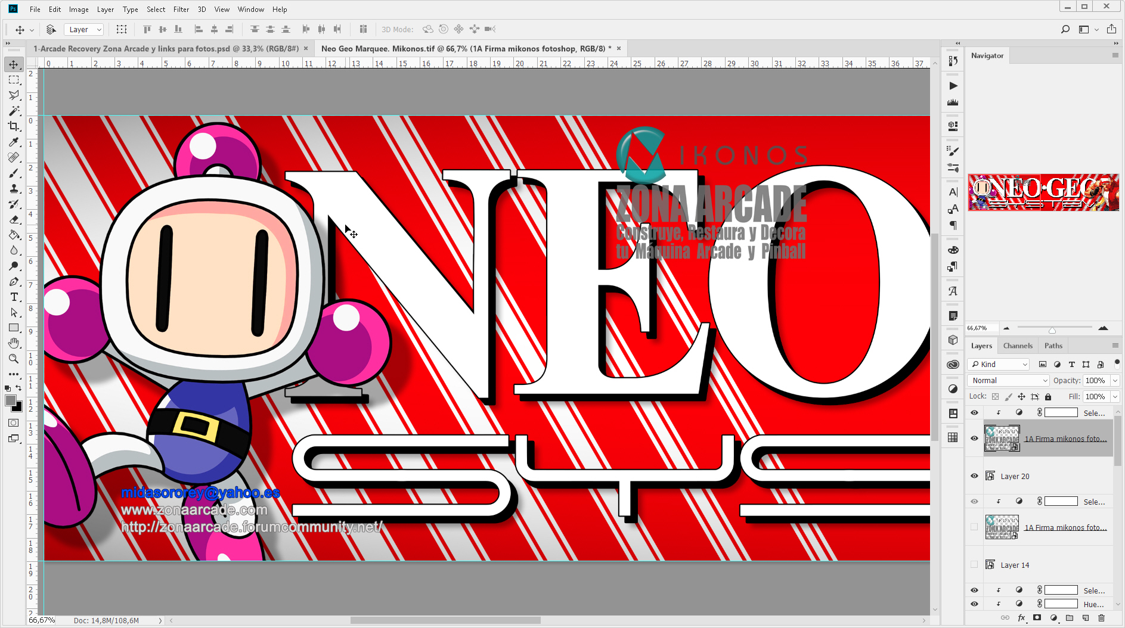This screenshot has height=628, width=1125.
Task: Open the Filter menu
Action: (x=181, y=9)
